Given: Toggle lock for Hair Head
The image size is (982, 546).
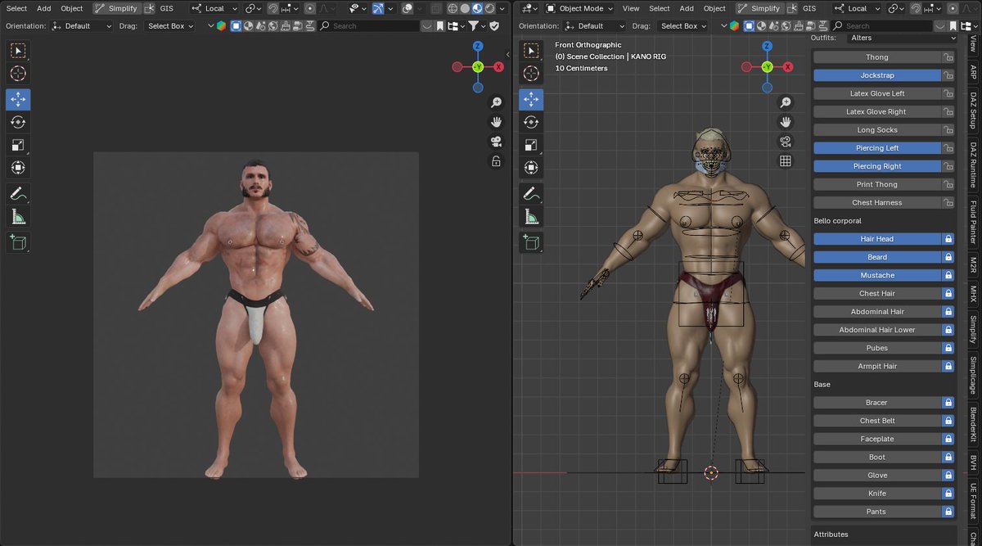Looking at the screenshot, I should click(x=948, y=239).
